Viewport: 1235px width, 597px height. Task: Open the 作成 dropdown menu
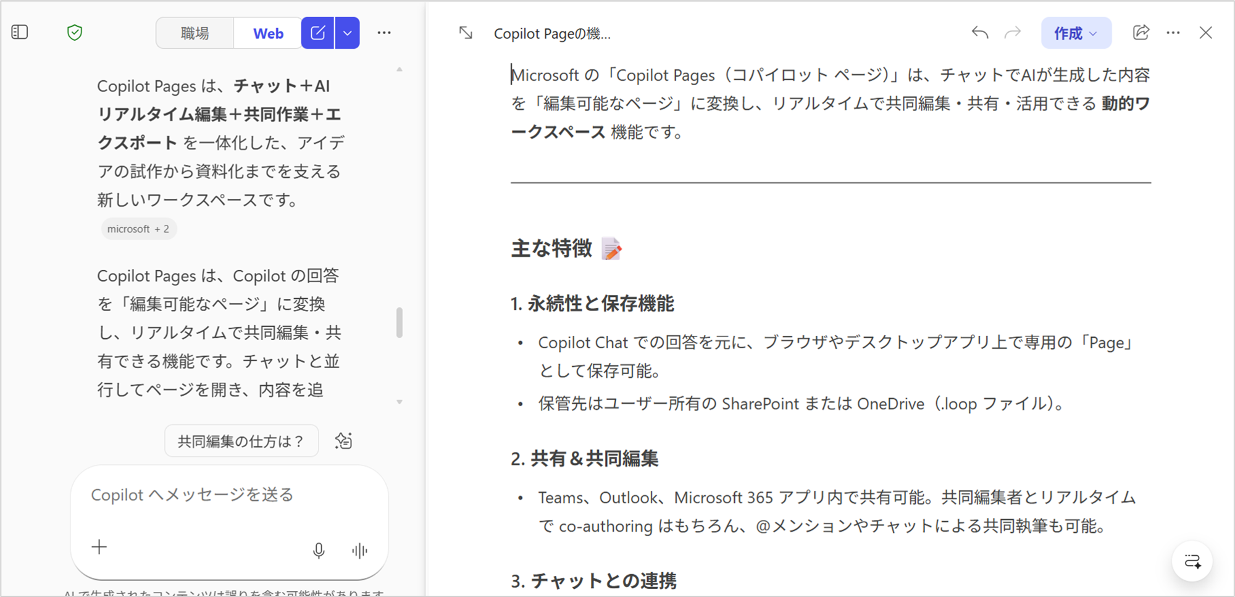1076,33
